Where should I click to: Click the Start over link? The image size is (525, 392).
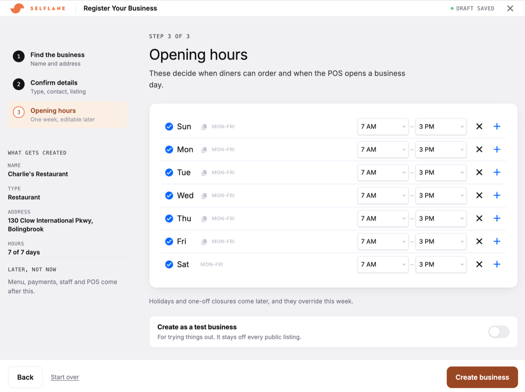click(65, 377)
